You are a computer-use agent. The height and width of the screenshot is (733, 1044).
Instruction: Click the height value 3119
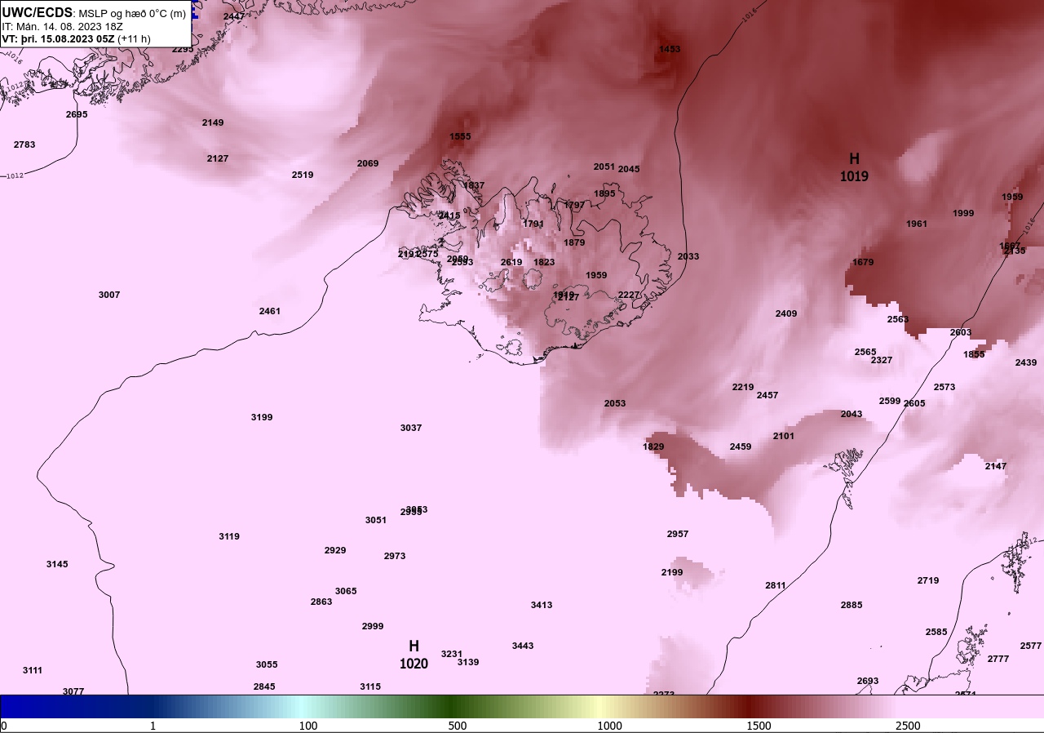[x=229, y=536]
